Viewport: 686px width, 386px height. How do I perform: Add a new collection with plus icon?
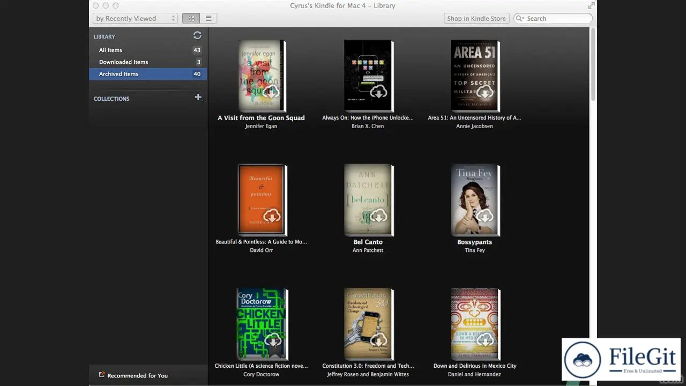tap(198, 98)
